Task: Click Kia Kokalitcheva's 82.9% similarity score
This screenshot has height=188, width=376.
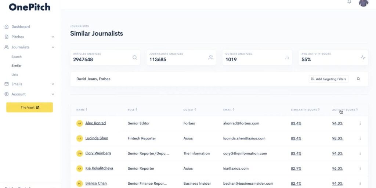Action: coord(296,169)
